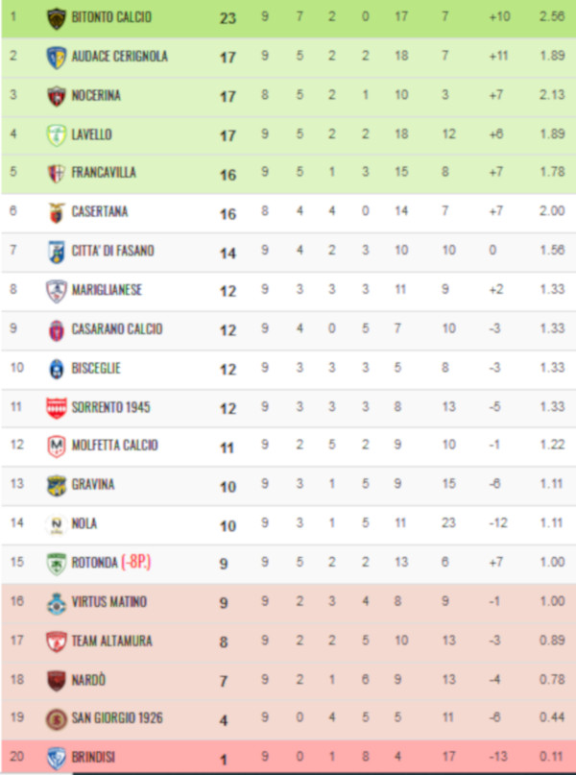Click the Bitonto Calcio team crest
Viewport: 576px width, 775px height.
[x=57, y=19]
